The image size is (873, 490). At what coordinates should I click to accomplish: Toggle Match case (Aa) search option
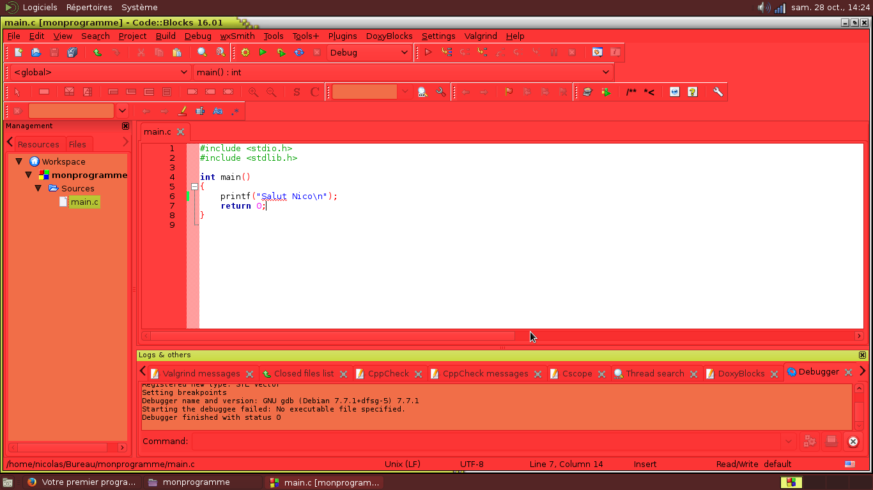pos(218,111)
